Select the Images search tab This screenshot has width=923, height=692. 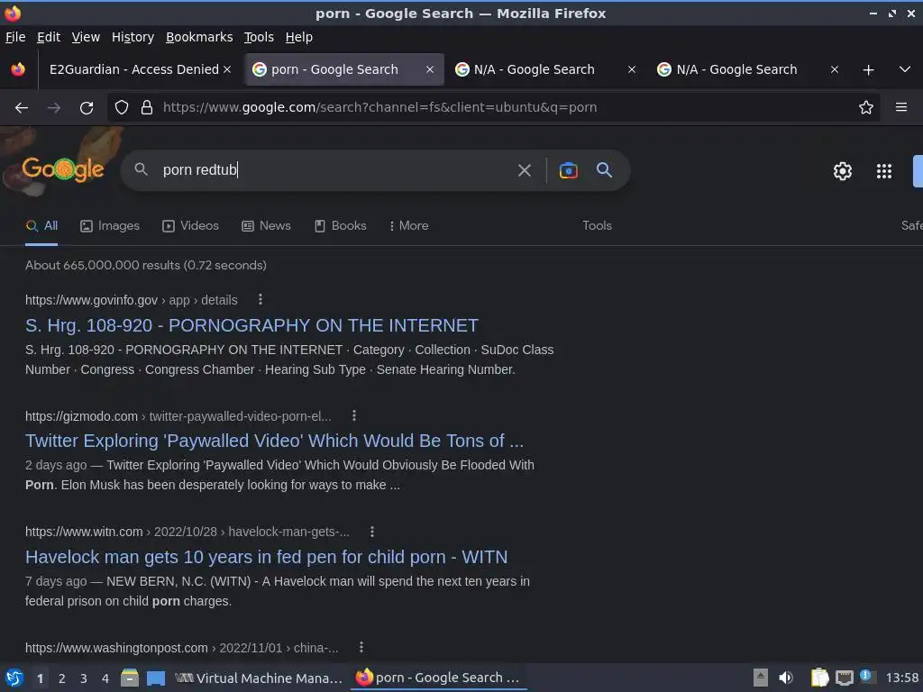pyautogui.click(x=110, y=225)
